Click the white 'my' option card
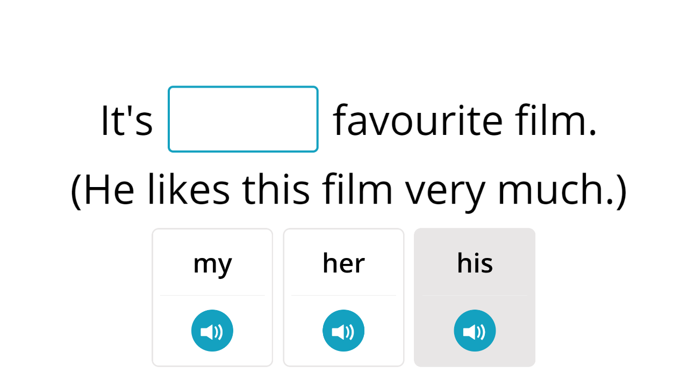Screen dimensions: 688x387 212,297
